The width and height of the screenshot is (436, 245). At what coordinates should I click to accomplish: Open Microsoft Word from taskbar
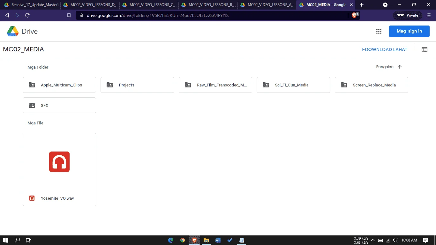pyautogui.click(x=218, y=240)
